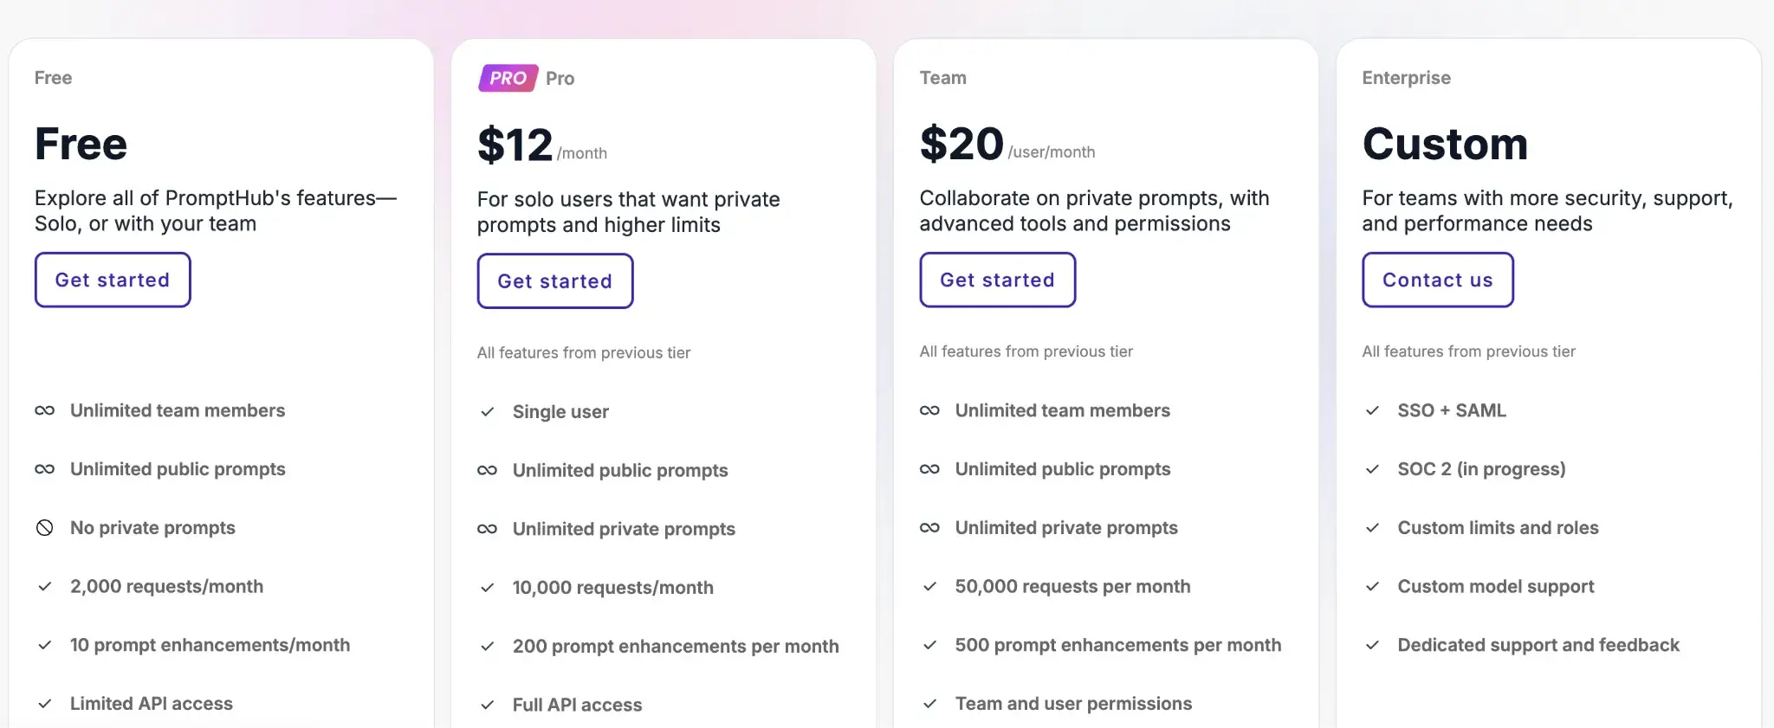Click Get started under the $20 Team plan
This screenshot has width=1774, height=728.
(997, 280)
